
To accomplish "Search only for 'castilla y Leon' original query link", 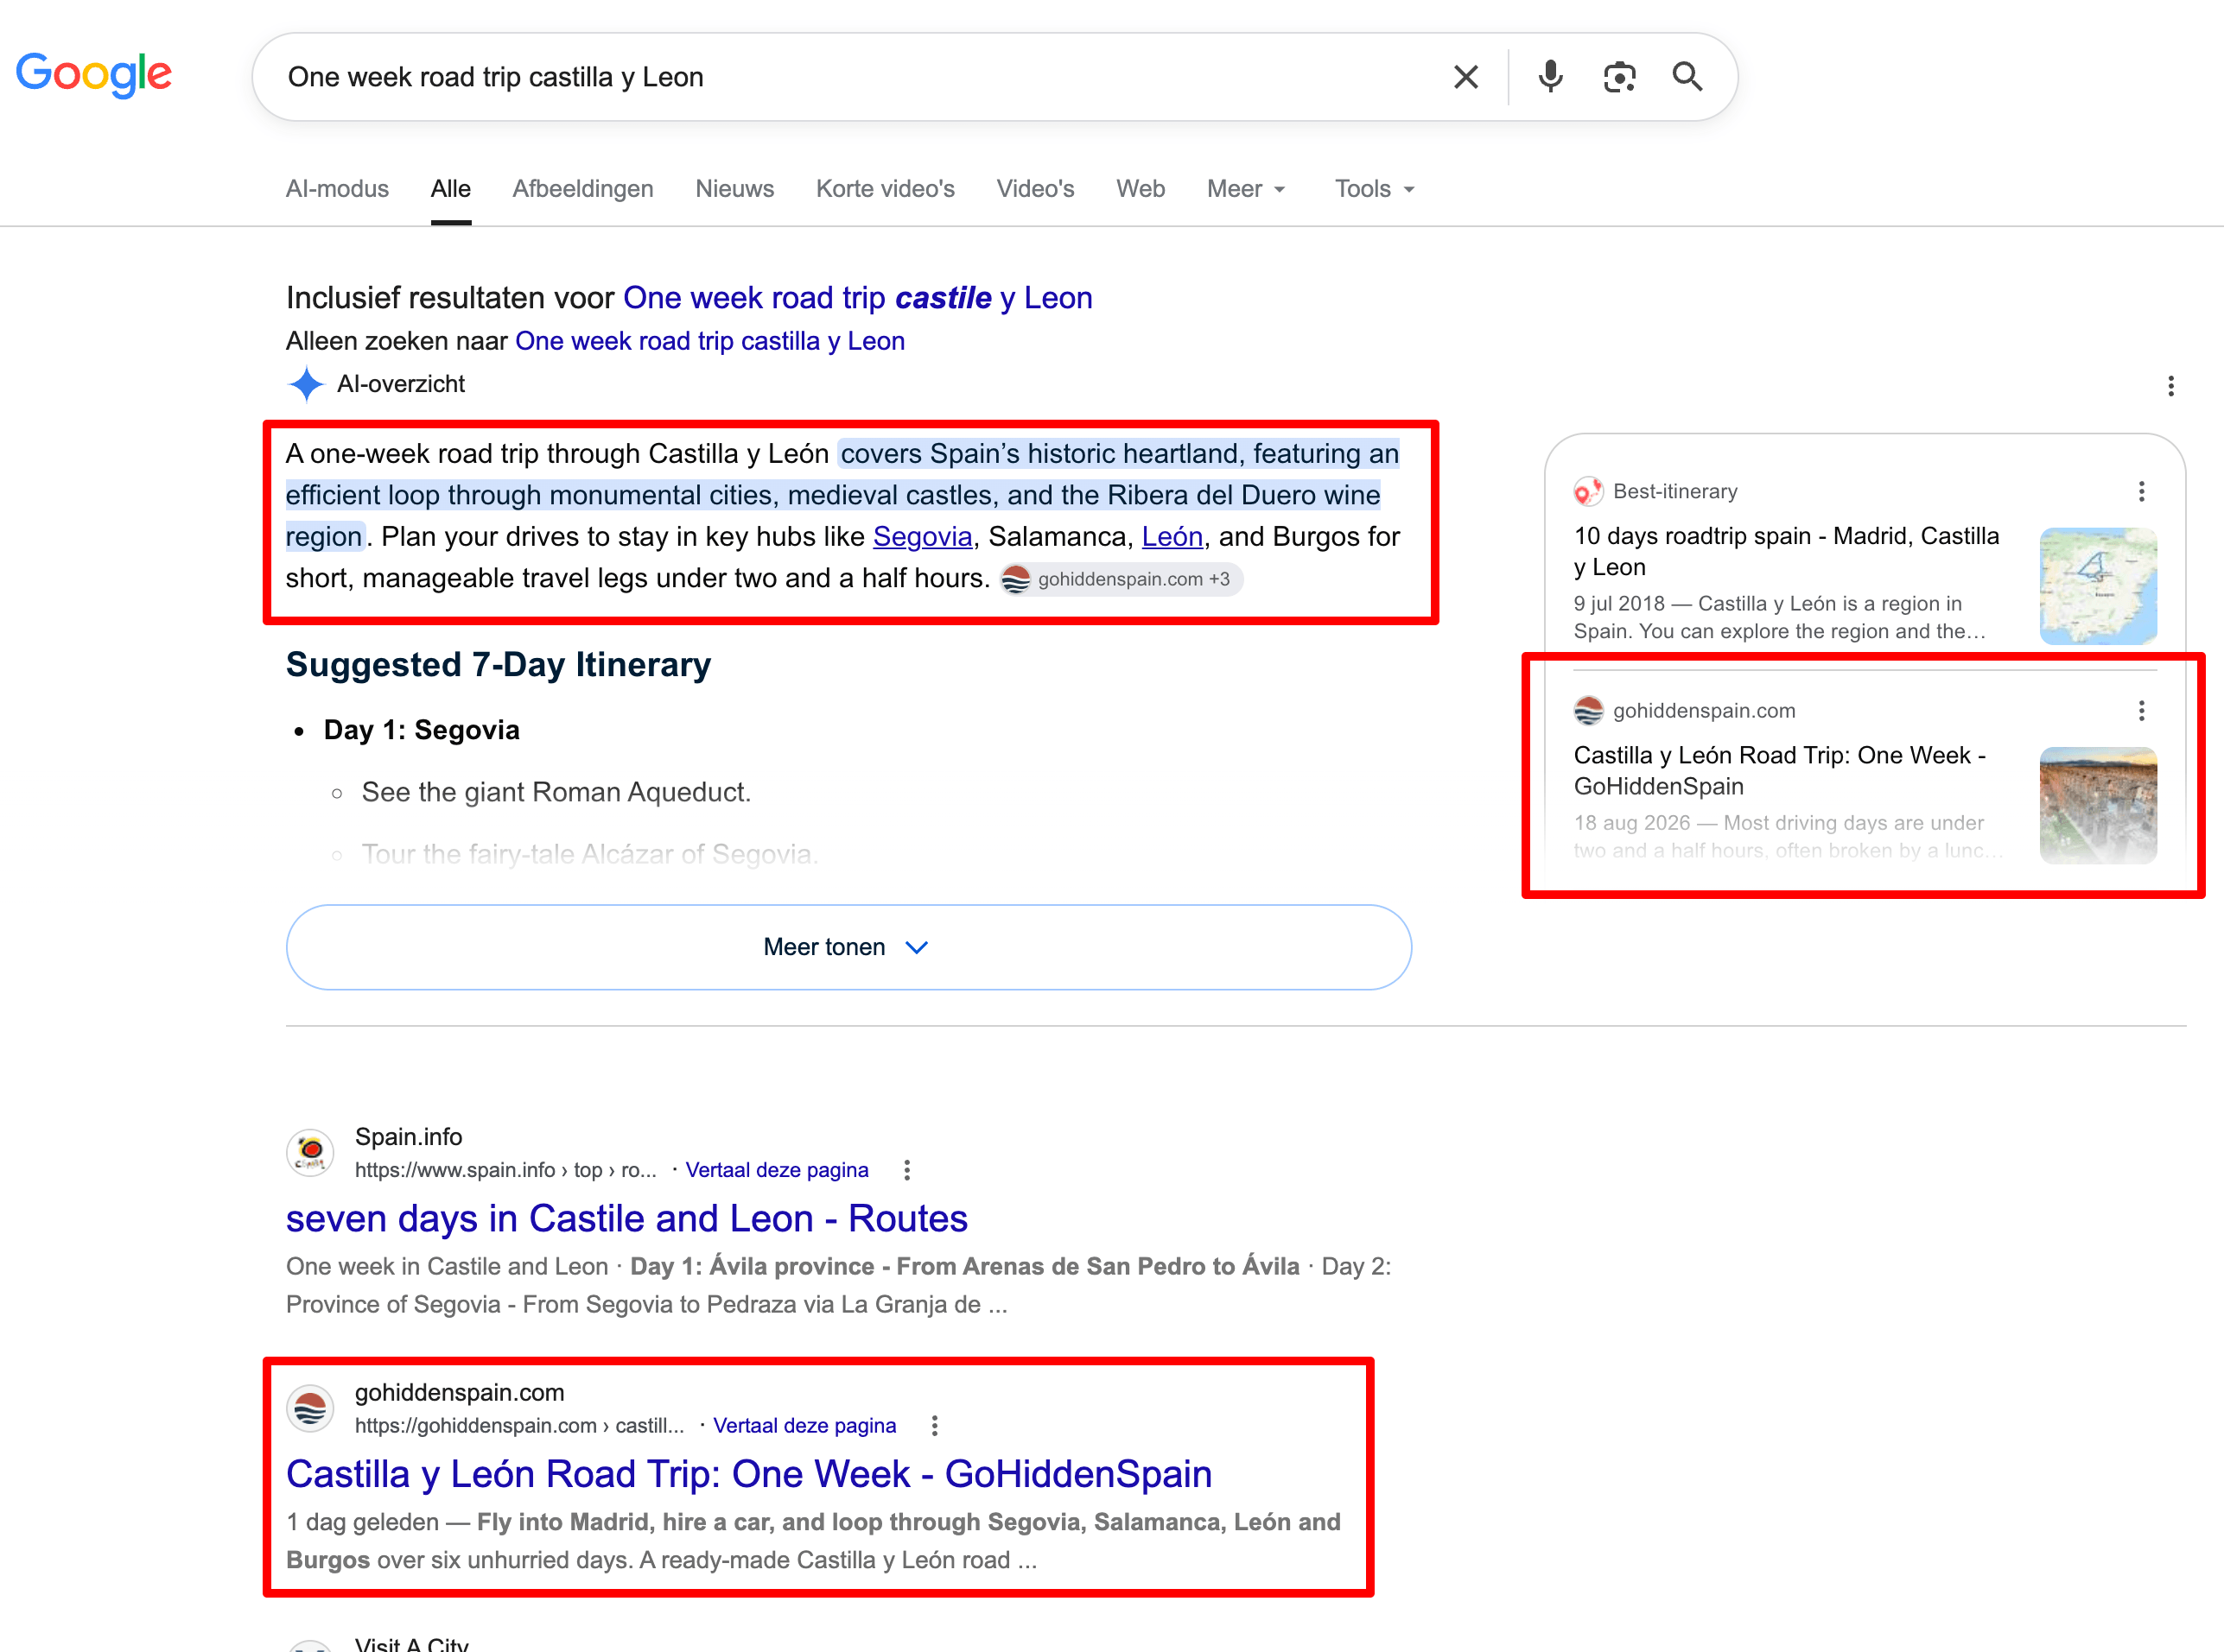I will 710,341.
